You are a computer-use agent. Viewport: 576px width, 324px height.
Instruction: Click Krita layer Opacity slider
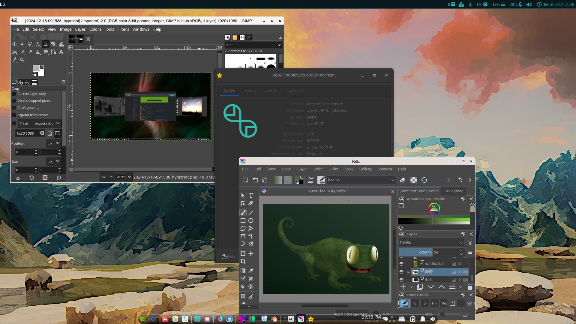click(429, 252)
